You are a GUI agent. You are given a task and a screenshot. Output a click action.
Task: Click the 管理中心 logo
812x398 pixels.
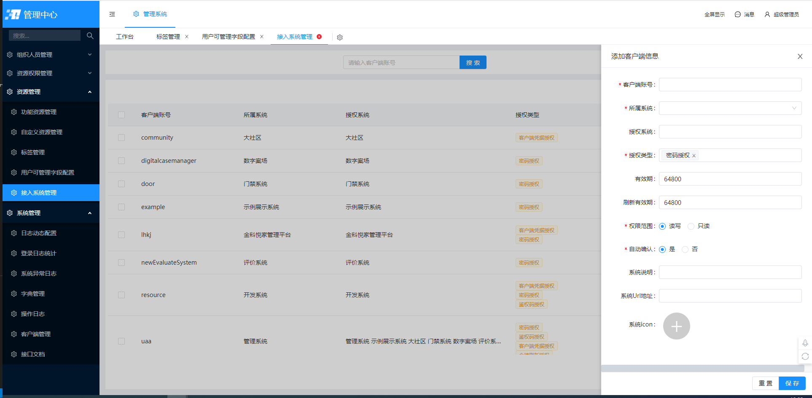click(x=31, y=15)
